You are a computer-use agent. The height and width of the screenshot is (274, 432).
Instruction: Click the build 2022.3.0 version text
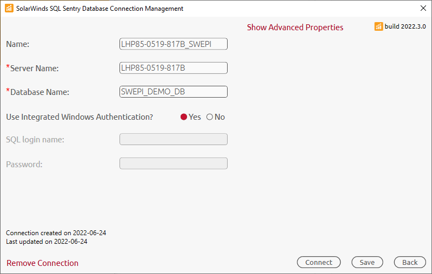pos(405,26)
